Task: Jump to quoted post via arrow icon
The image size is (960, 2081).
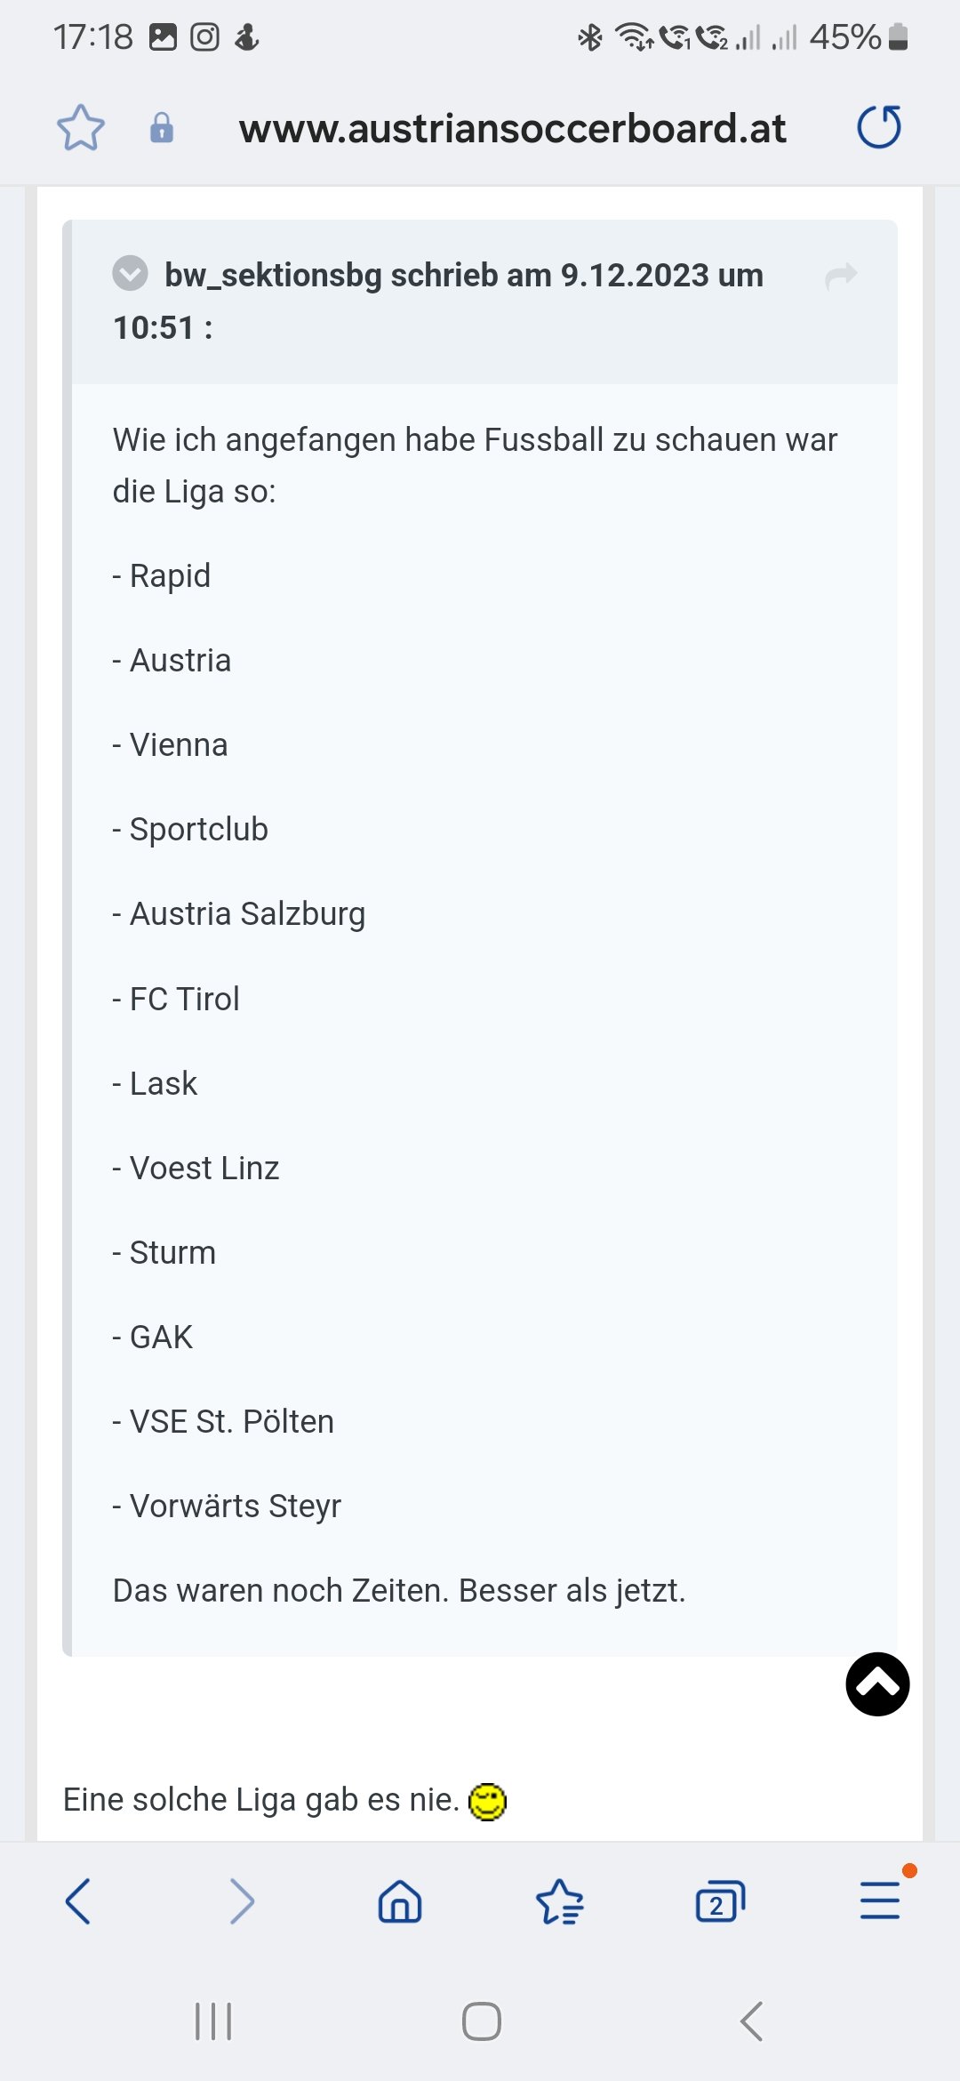Action: pyautogui.click(x=841, y=276)
